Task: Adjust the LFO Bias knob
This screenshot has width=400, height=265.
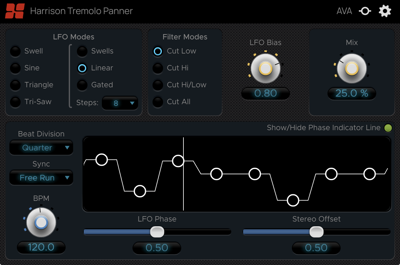Action: tap(265, 68)
